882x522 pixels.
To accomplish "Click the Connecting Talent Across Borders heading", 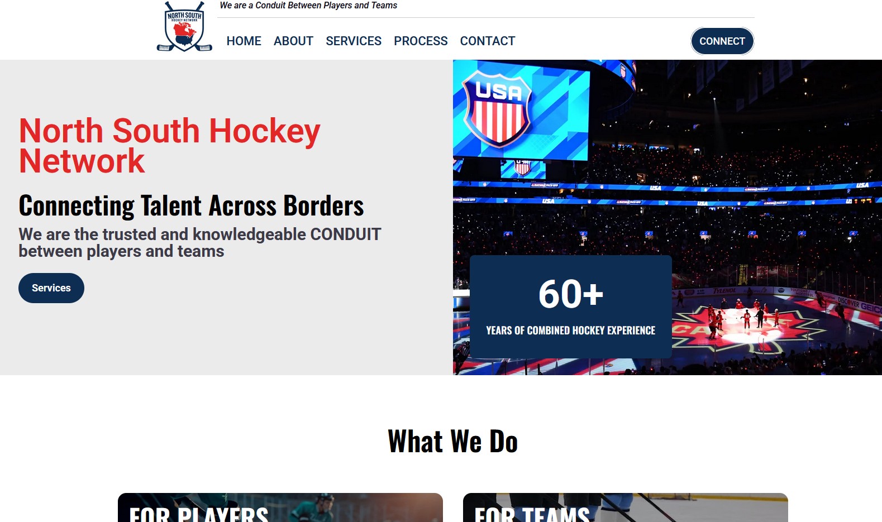I will tap(191, 205).
